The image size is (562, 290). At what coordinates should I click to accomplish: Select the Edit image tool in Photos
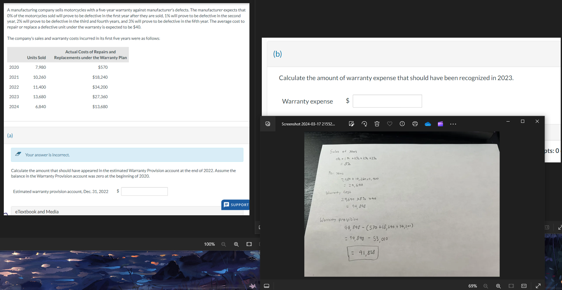tap(351, 124)
